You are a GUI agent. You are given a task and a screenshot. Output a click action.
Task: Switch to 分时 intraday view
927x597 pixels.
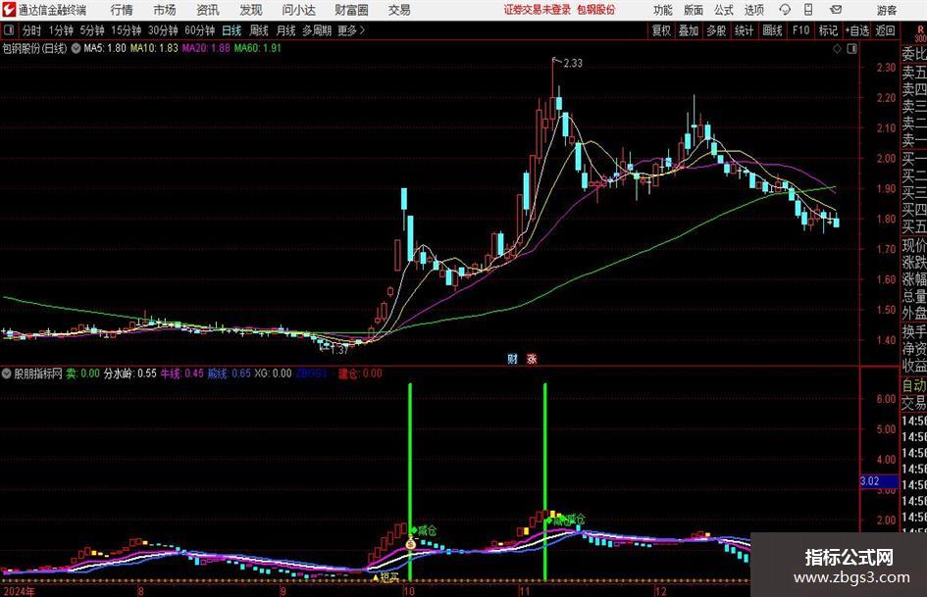31,30
